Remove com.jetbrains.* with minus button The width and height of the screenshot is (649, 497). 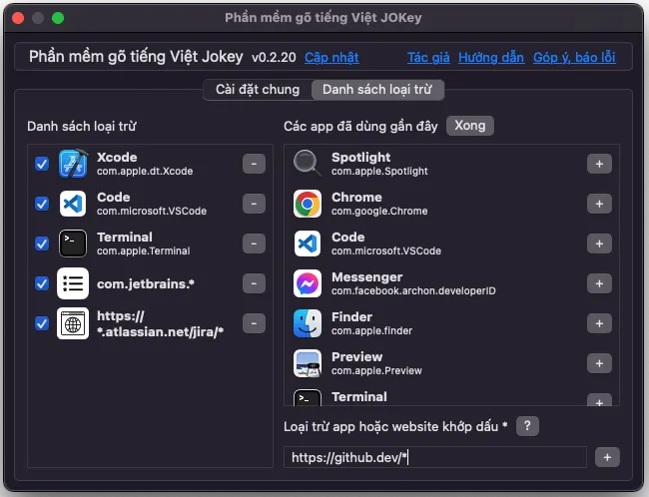254,283
